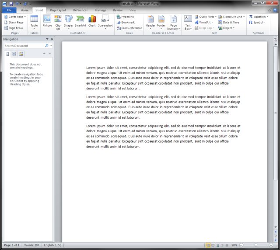Screen dimensions: 280x250
Task: Insert a Bookmark
Action: [126, 22]
